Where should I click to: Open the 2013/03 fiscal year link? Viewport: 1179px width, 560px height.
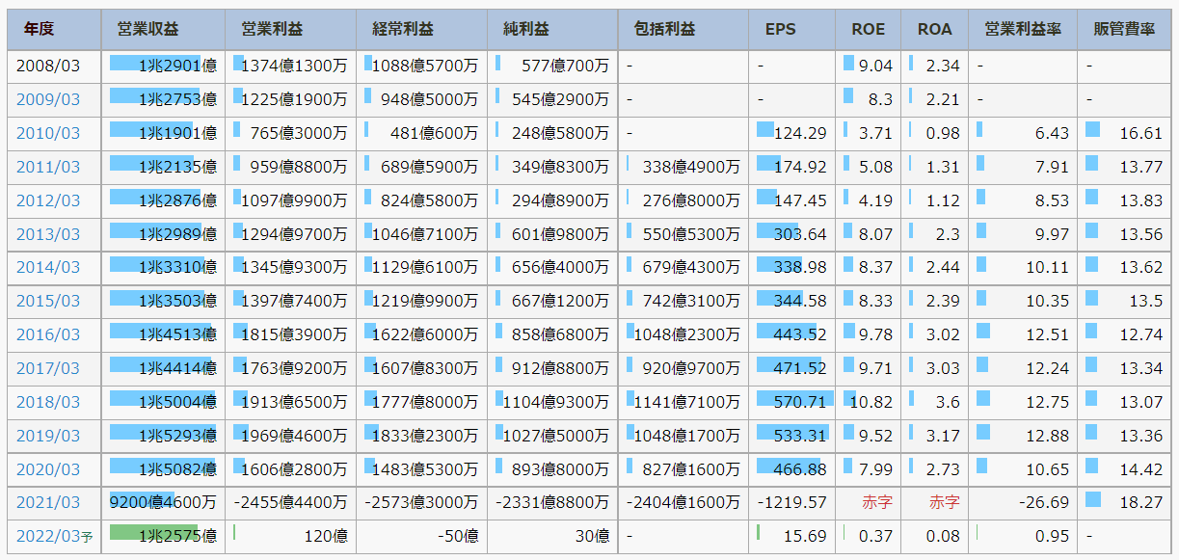[x=48, y=234]
